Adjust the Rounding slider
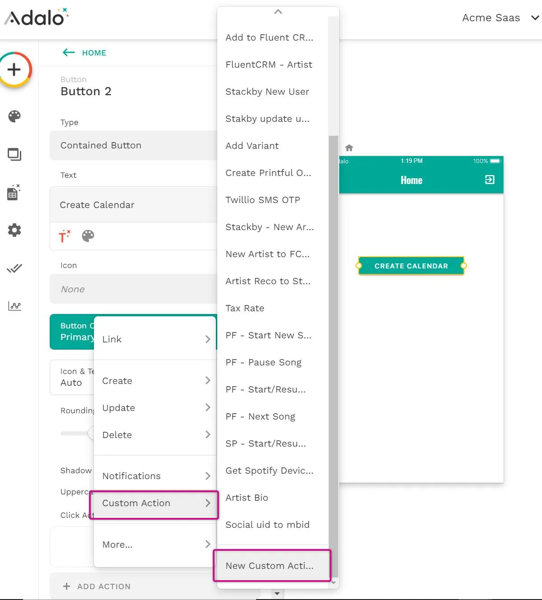The width and height of the screenshot is (542, 600). click(x=76, y=434)
